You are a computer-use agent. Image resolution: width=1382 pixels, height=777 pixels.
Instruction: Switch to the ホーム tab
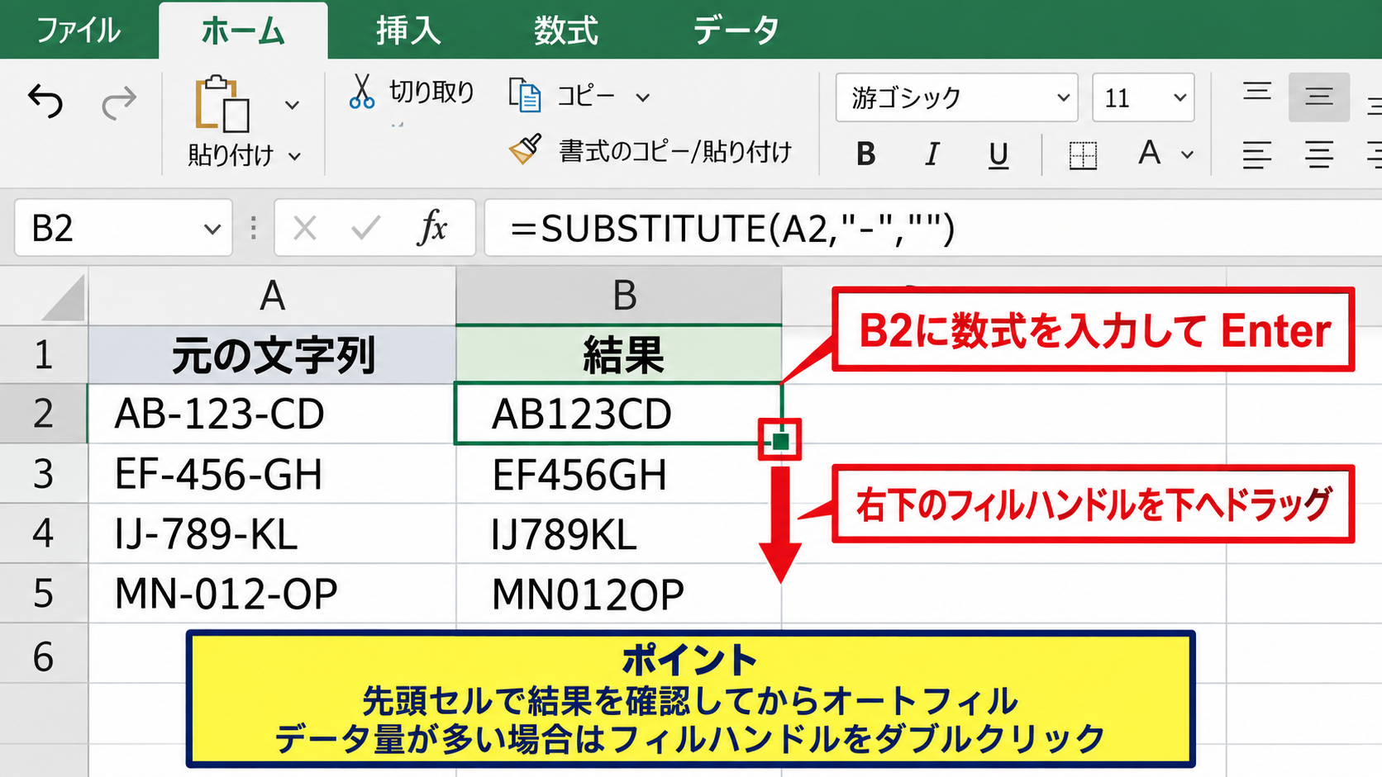(243, 31)
